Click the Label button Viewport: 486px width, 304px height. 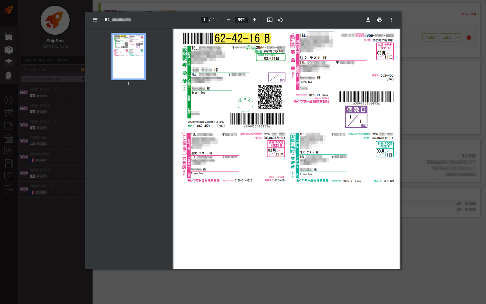[x=447, y=37]
